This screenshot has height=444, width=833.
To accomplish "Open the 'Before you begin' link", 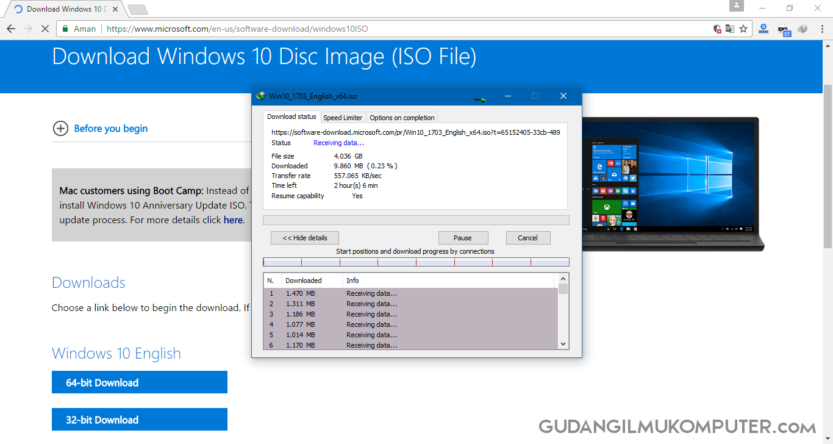I will pyautogui.click(x=111, y=128).
